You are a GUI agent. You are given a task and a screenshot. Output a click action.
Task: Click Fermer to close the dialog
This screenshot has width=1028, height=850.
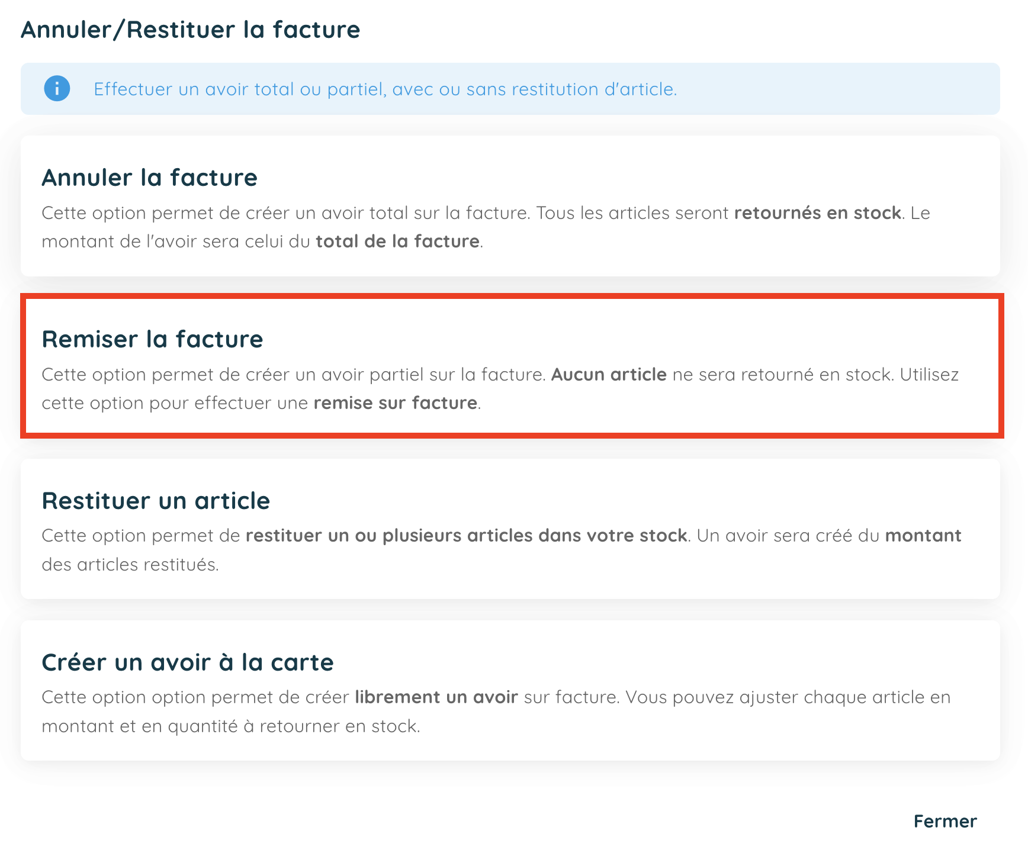pos(945,821)
